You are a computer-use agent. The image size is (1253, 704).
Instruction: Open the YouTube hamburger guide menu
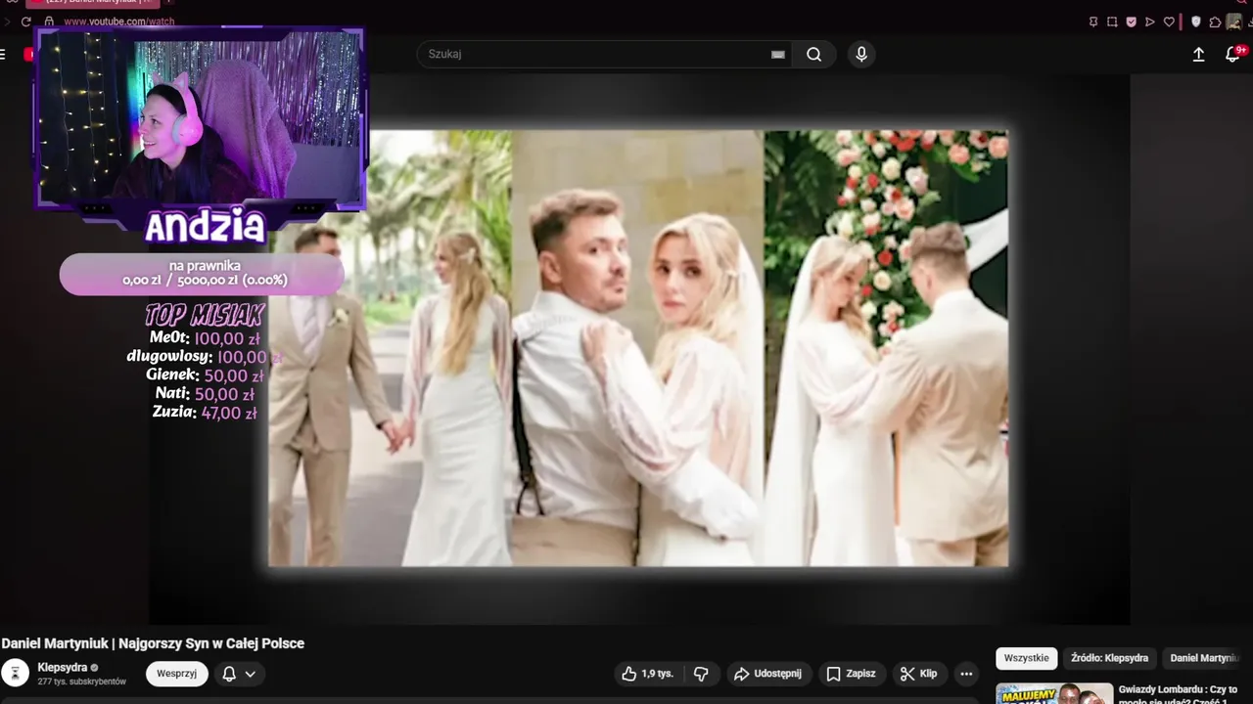[3, 55]
